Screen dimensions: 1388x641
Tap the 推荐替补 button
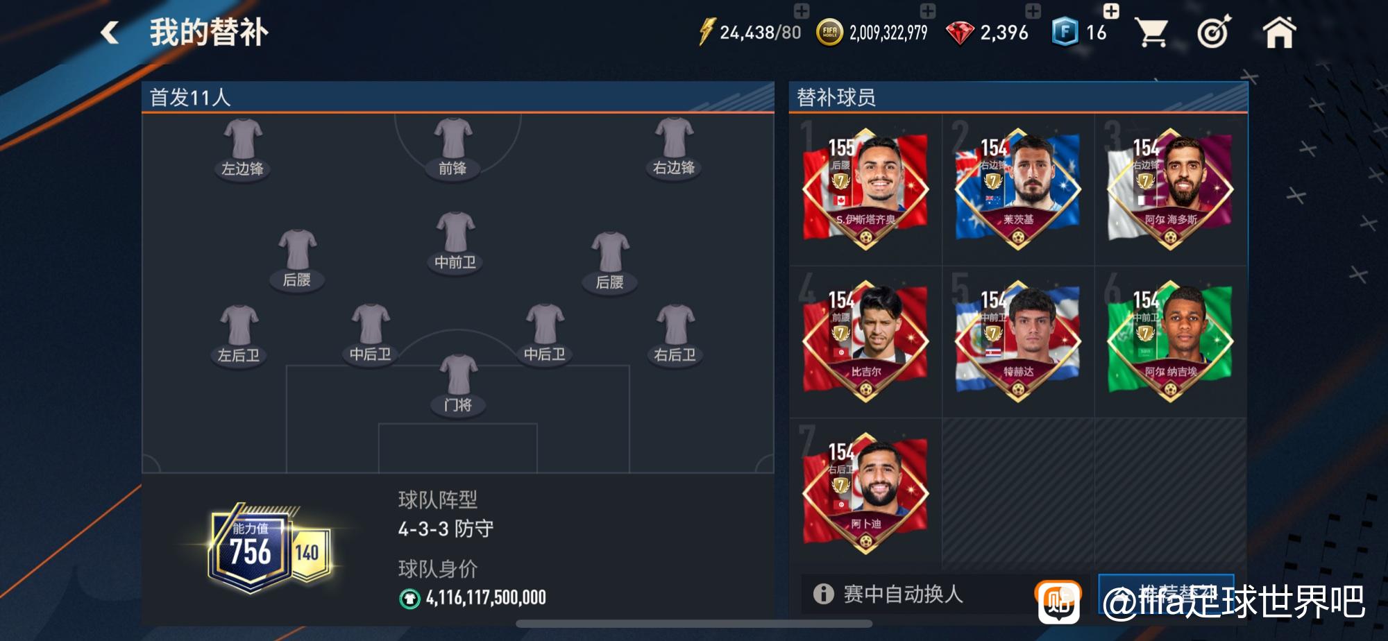pos(1166,594)
